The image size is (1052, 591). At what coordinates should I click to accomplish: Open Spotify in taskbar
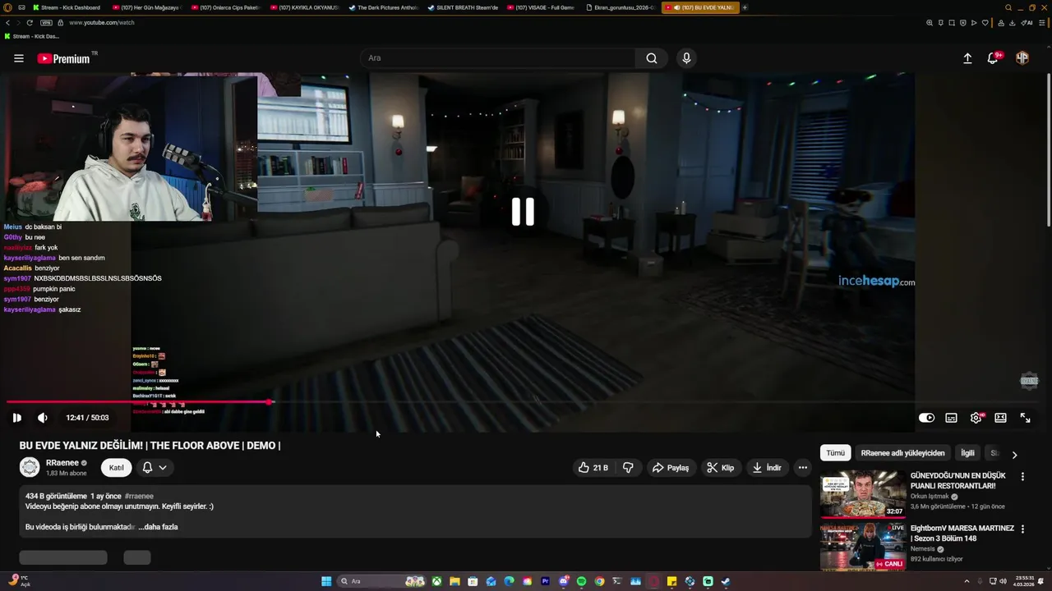[581, 581]
